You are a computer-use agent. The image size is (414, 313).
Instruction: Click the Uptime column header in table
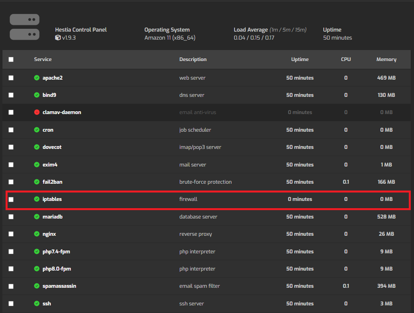tap(300, 60)
